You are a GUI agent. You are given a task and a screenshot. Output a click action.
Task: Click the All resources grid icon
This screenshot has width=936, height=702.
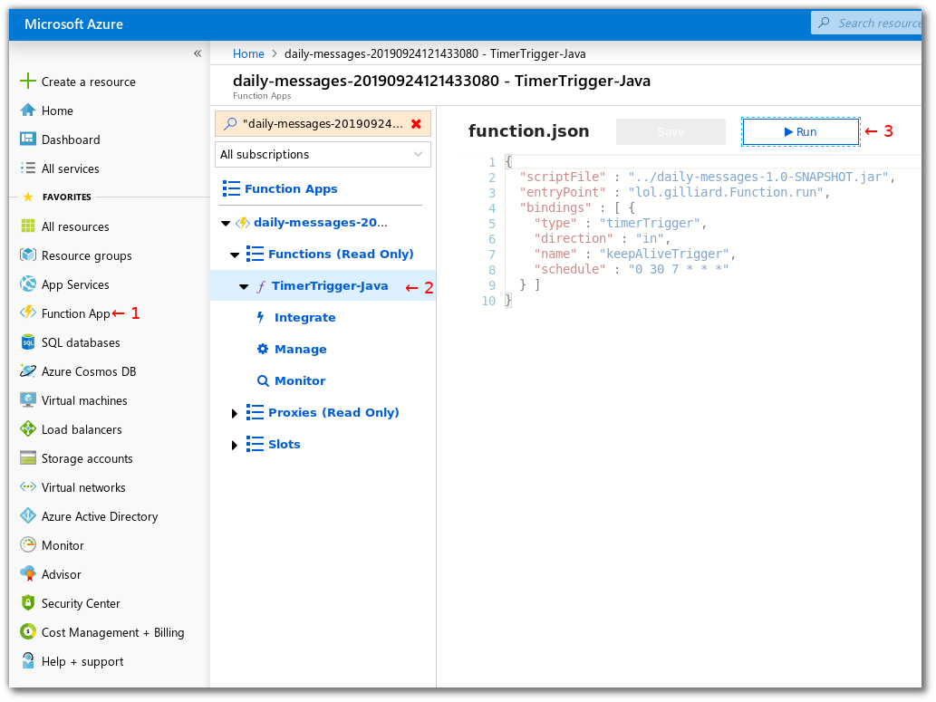point(27,226)
